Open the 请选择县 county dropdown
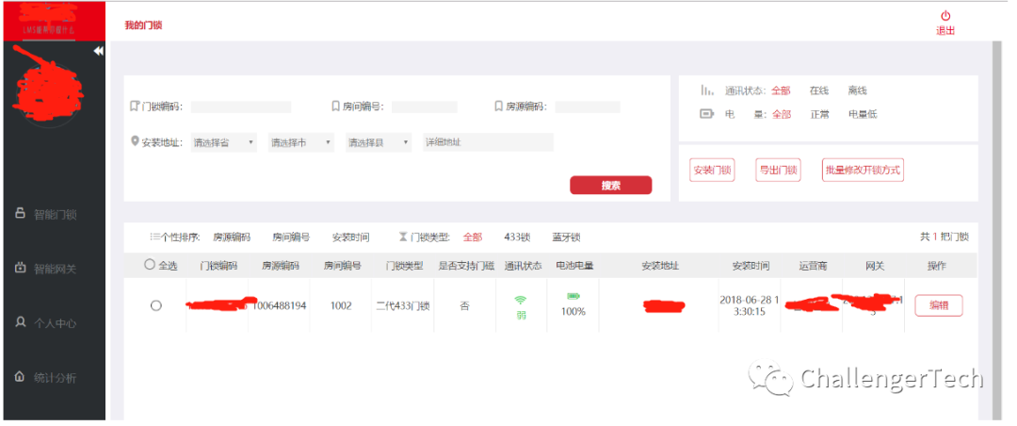 [x=379, y=142]
